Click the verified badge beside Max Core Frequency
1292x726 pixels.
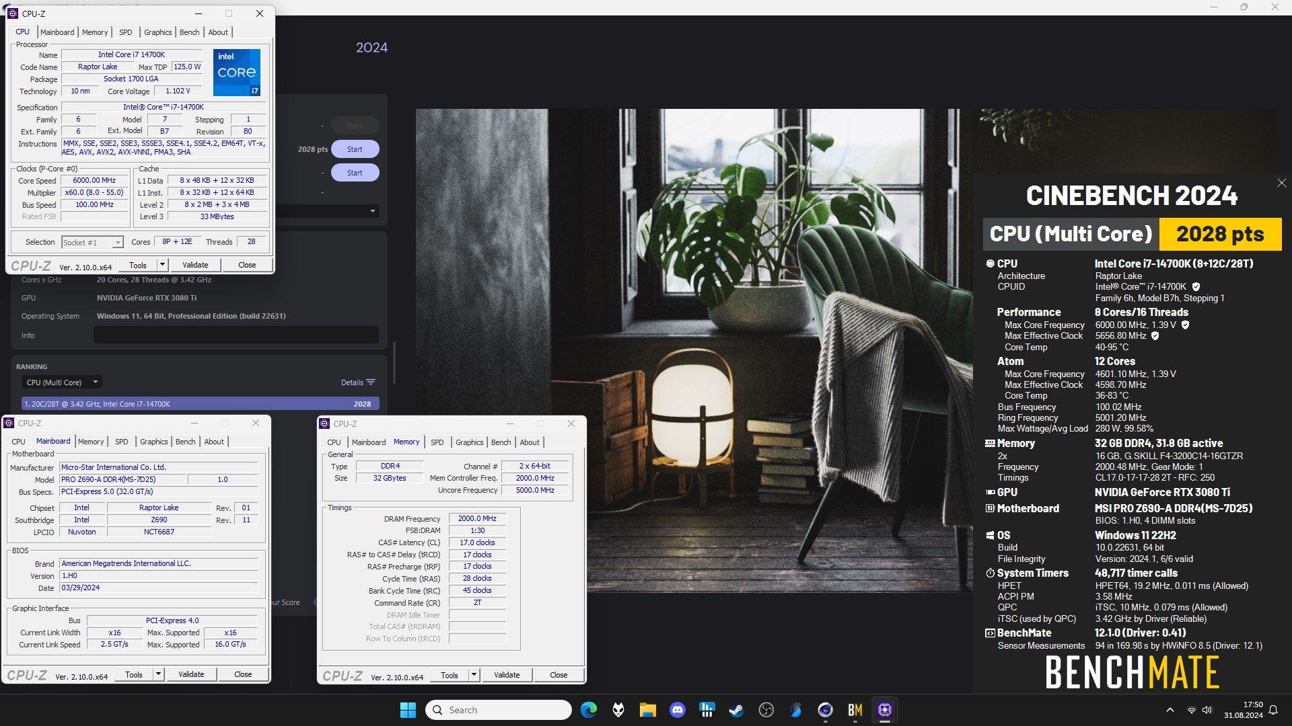1186,325
